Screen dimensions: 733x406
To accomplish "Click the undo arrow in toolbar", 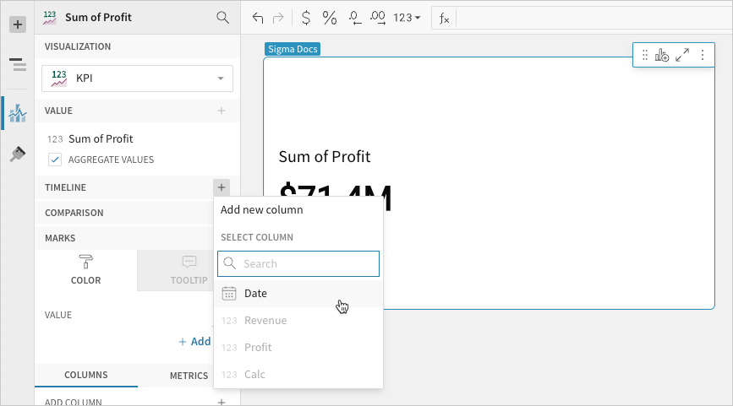I will point(258,17).
